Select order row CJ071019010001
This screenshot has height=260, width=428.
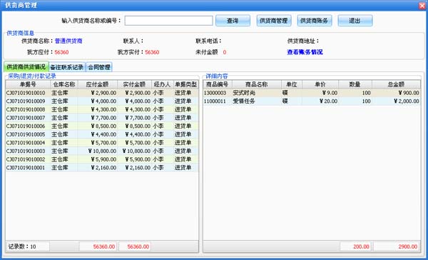pyautogui.click(x=102, y=168)
